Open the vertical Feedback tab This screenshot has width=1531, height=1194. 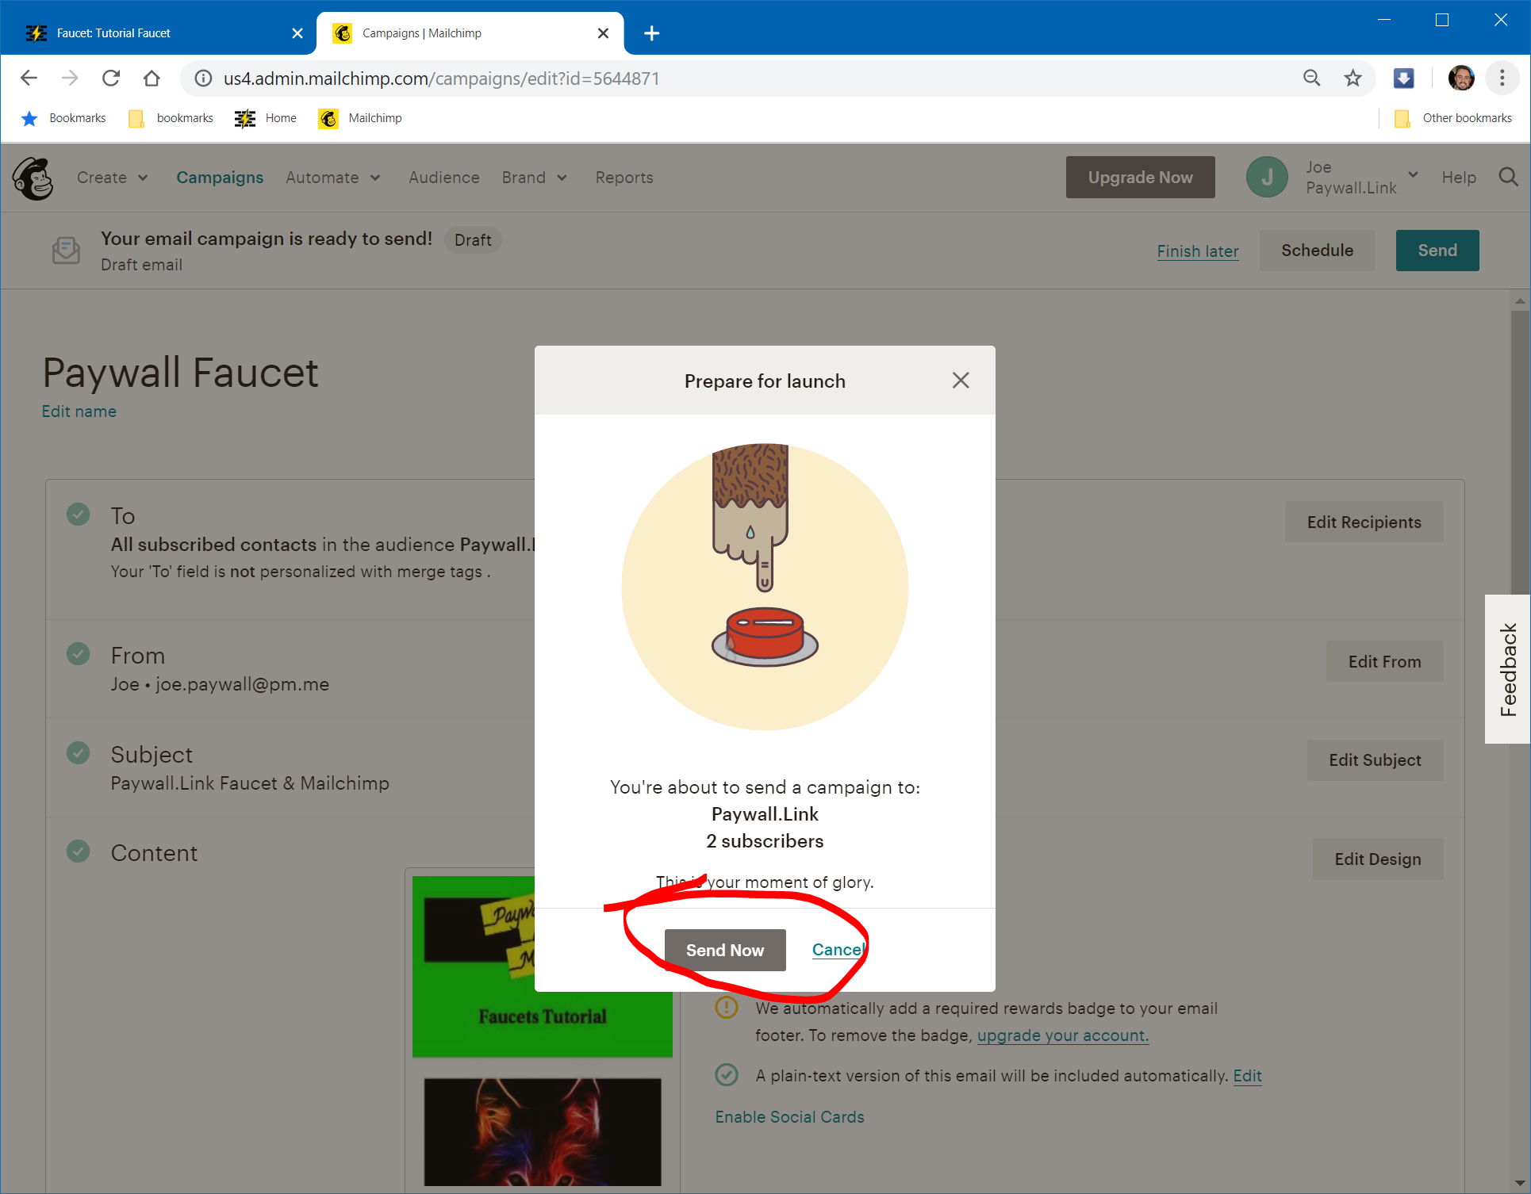[x=1508, y=669]
